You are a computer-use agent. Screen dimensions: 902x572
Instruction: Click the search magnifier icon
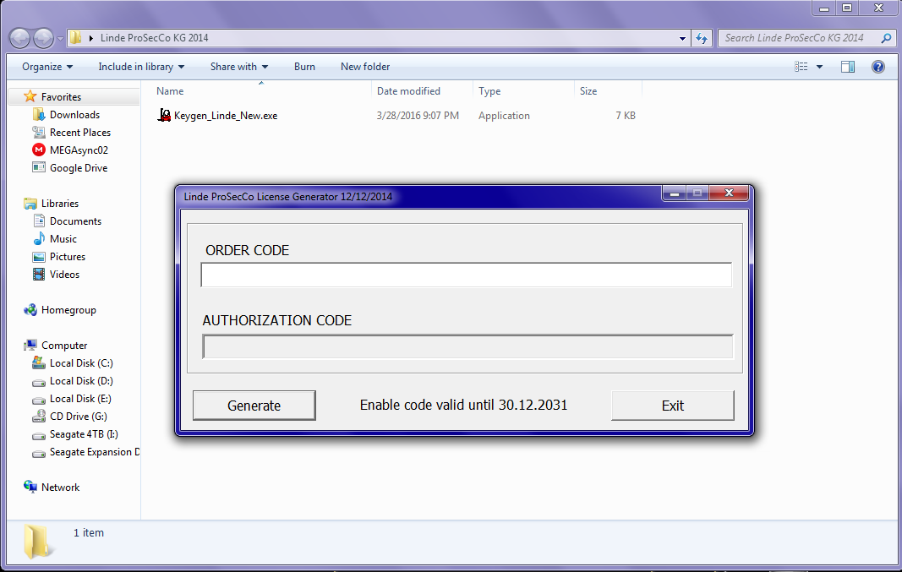pos(886,38)
